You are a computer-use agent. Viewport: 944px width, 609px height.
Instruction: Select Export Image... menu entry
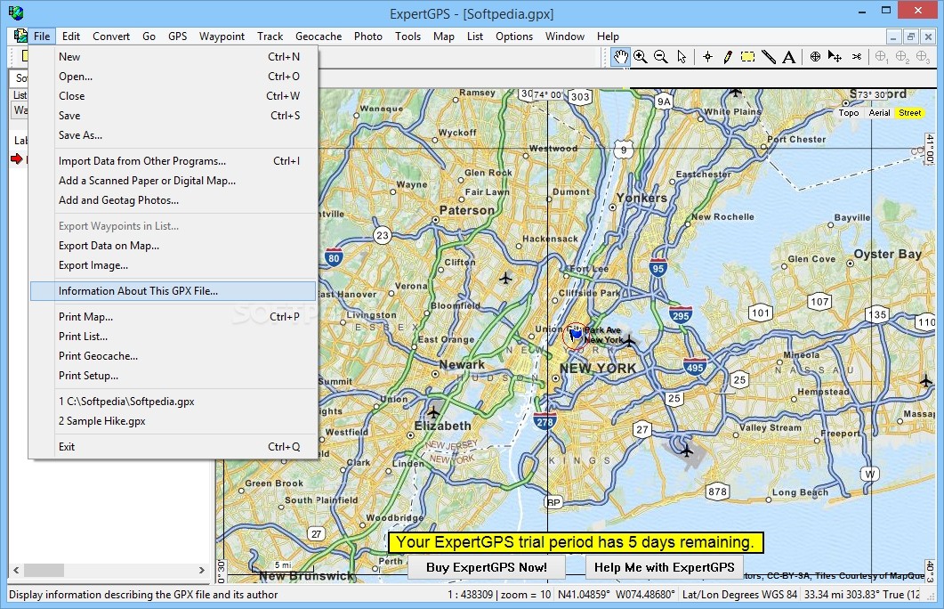tap(173, 265)
